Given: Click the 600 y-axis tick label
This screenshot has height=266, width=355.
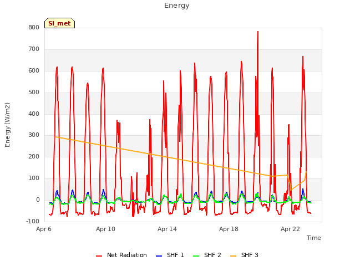Looking at the screenshot, I should pos(34,71).
